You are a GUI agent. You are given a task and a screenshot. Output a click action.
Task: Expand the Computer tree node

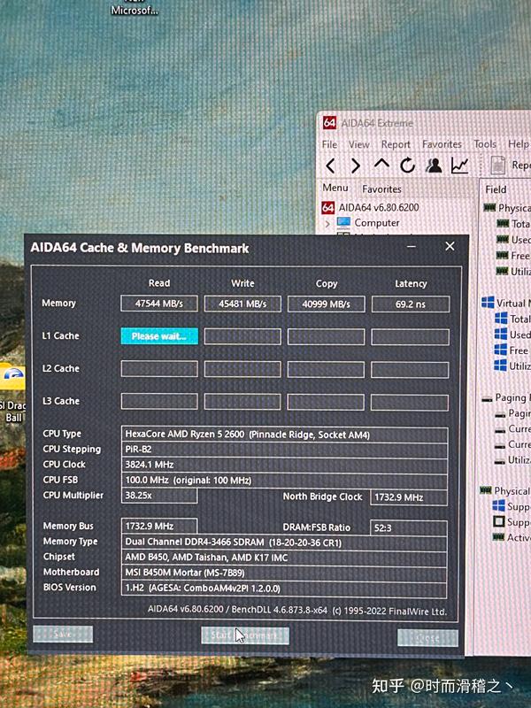point(327,223)
